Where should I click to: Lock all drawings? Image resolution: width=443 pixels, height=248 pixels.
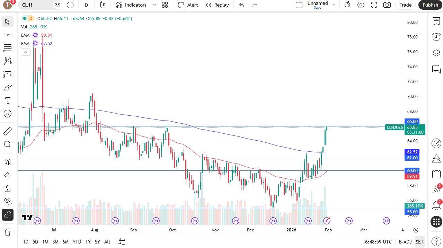click(x=8, y=188)
